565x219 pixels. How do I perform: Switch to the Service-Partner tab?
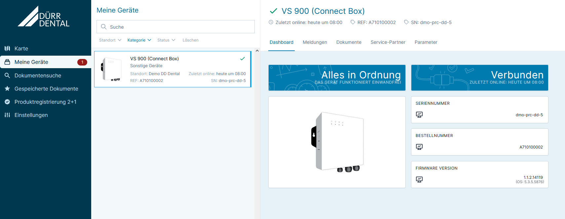[x=388, y=42]
